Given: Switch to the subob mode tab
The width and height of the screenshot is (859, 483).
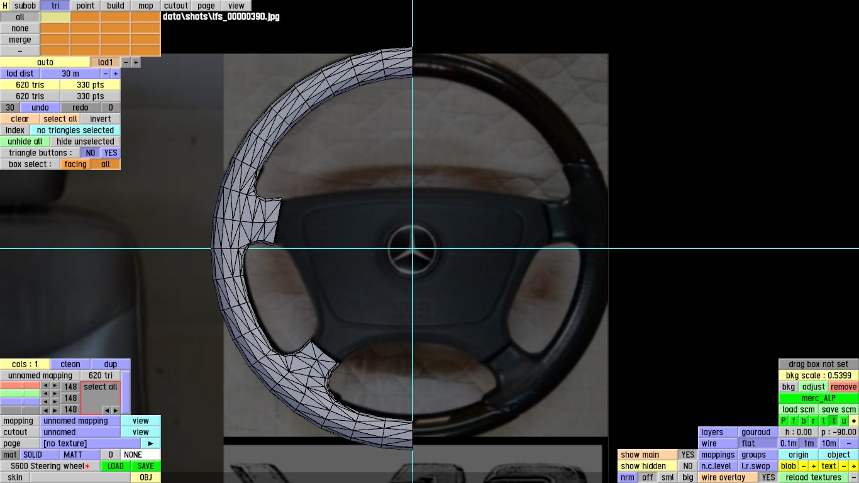Looking at the screenshot, I should point(25,6).
